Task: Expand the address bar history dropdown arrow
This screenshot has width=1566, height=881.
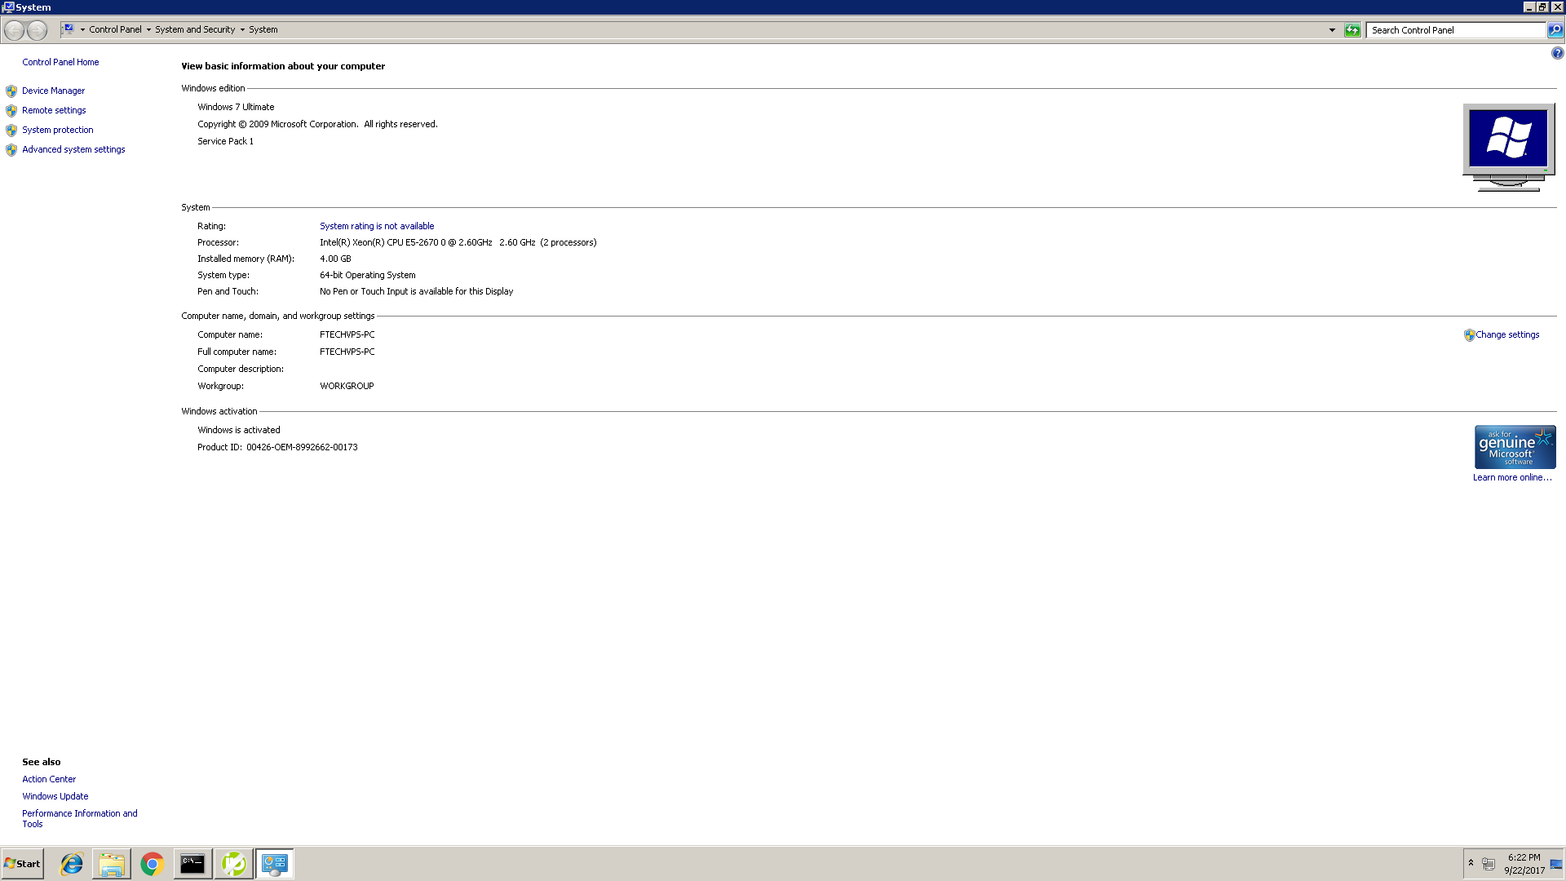Action: [1332, 30]
